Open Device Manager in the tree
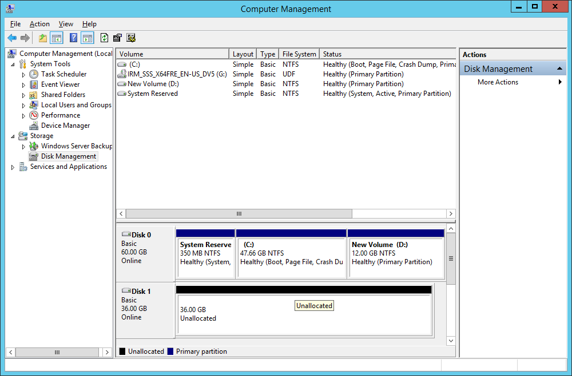The height and width of the screenshot is (376, 572). tap(65, 126)
